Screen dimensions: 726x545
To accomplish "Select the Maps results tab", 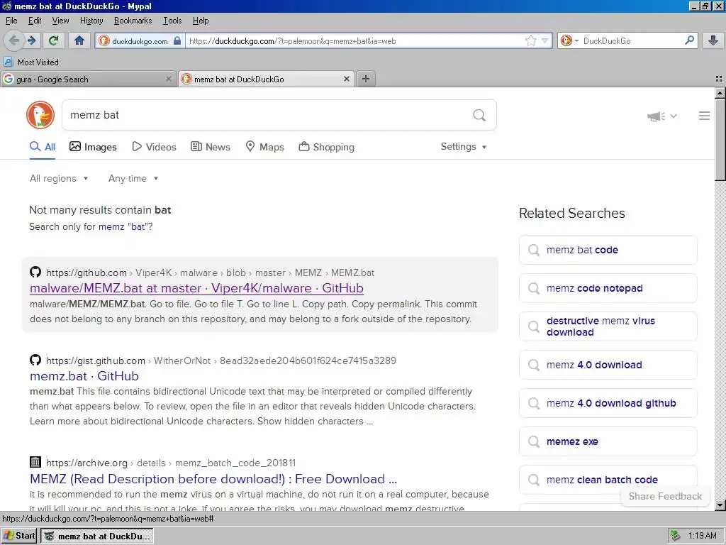I will coord(265,147).
